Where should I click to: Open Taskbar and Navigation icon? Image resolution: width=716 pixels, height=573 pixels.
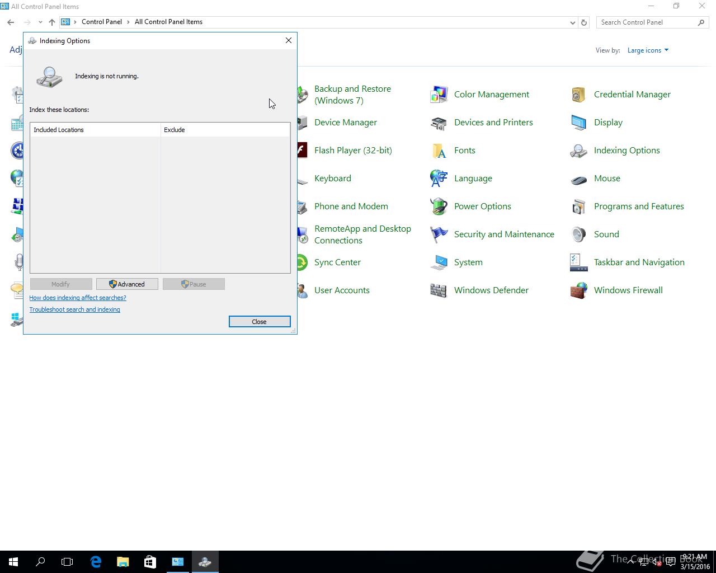(578, 262)
